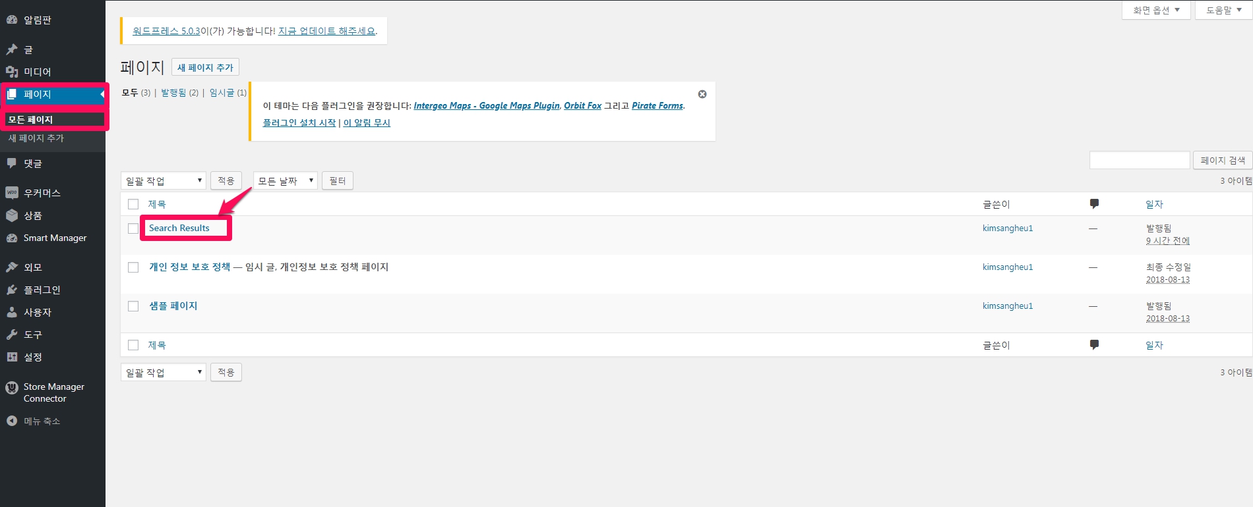Click the 페이지 검색 button
1253x507 pixels.
1222,160
